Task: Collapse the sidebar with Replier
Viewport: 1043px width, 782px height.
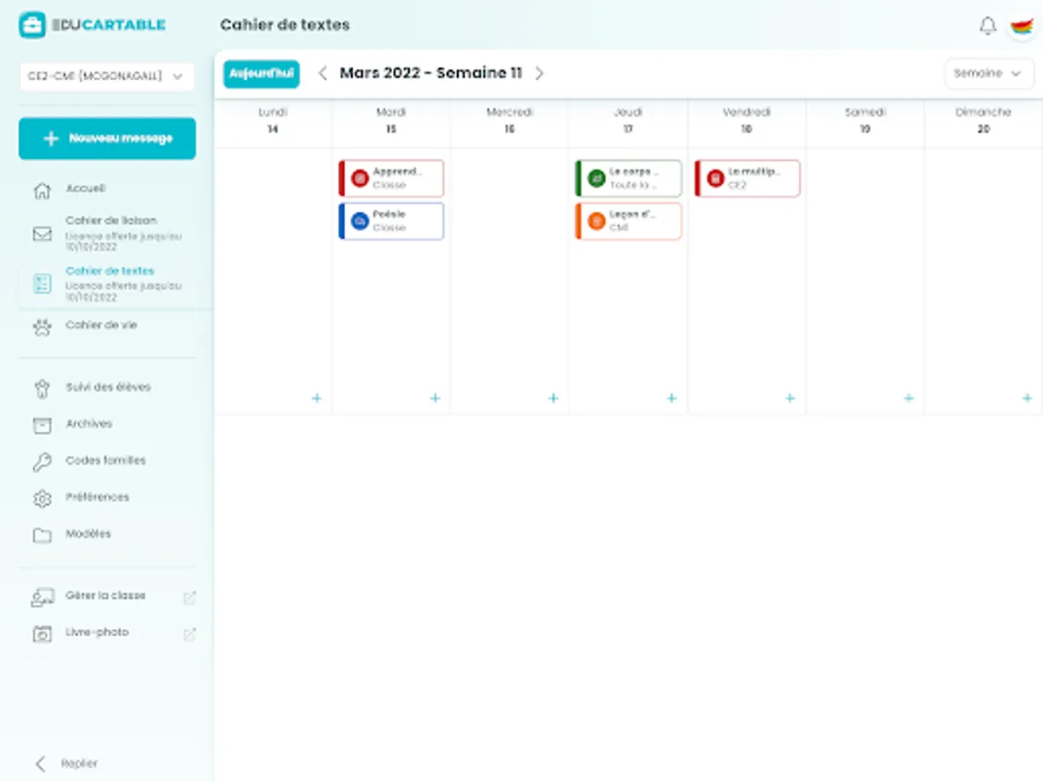Action: coord(66,764)
